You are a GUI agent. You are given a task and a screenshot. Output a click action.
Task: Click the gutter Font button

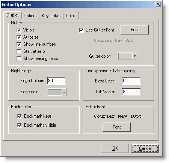134,30
